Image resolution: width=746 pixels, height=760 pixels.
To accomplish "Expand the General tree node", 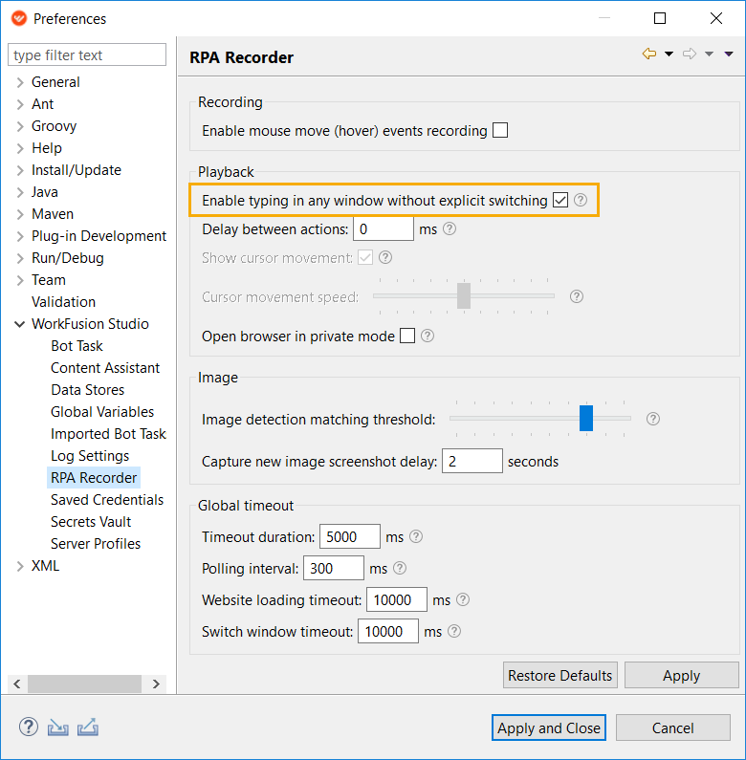I will point(20,82).
